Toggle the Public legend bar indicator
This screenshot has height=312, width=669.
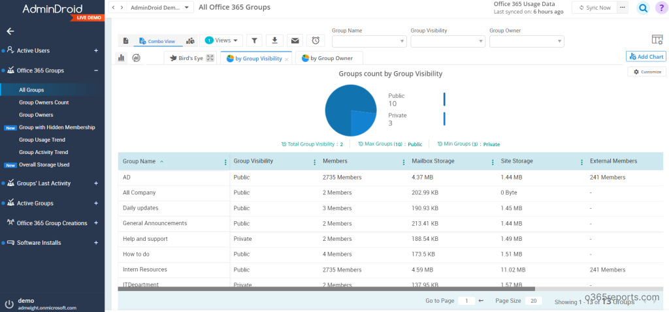click(x=444, y=99)
